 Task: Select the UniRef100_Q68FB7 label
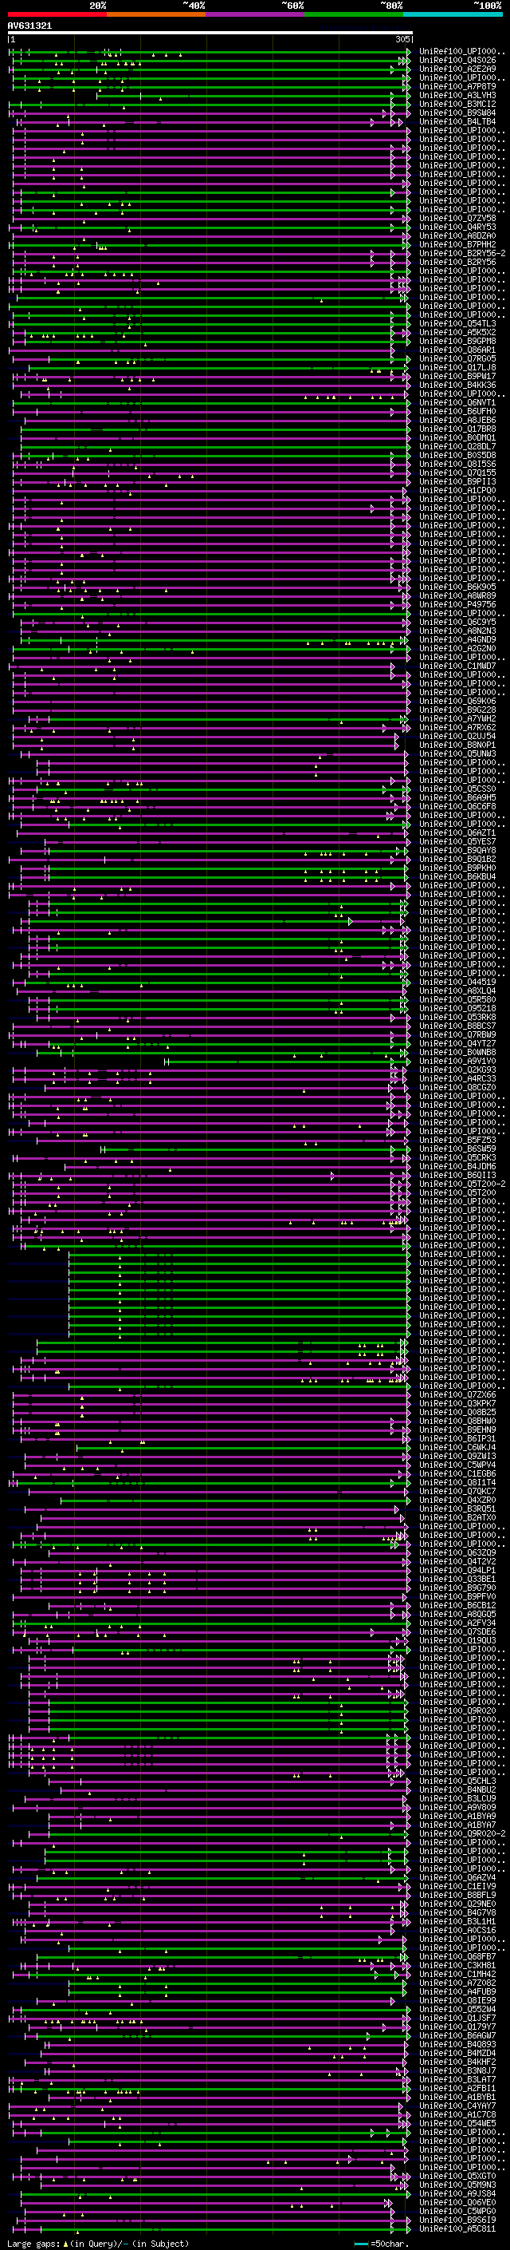[x=457, y=1955]
